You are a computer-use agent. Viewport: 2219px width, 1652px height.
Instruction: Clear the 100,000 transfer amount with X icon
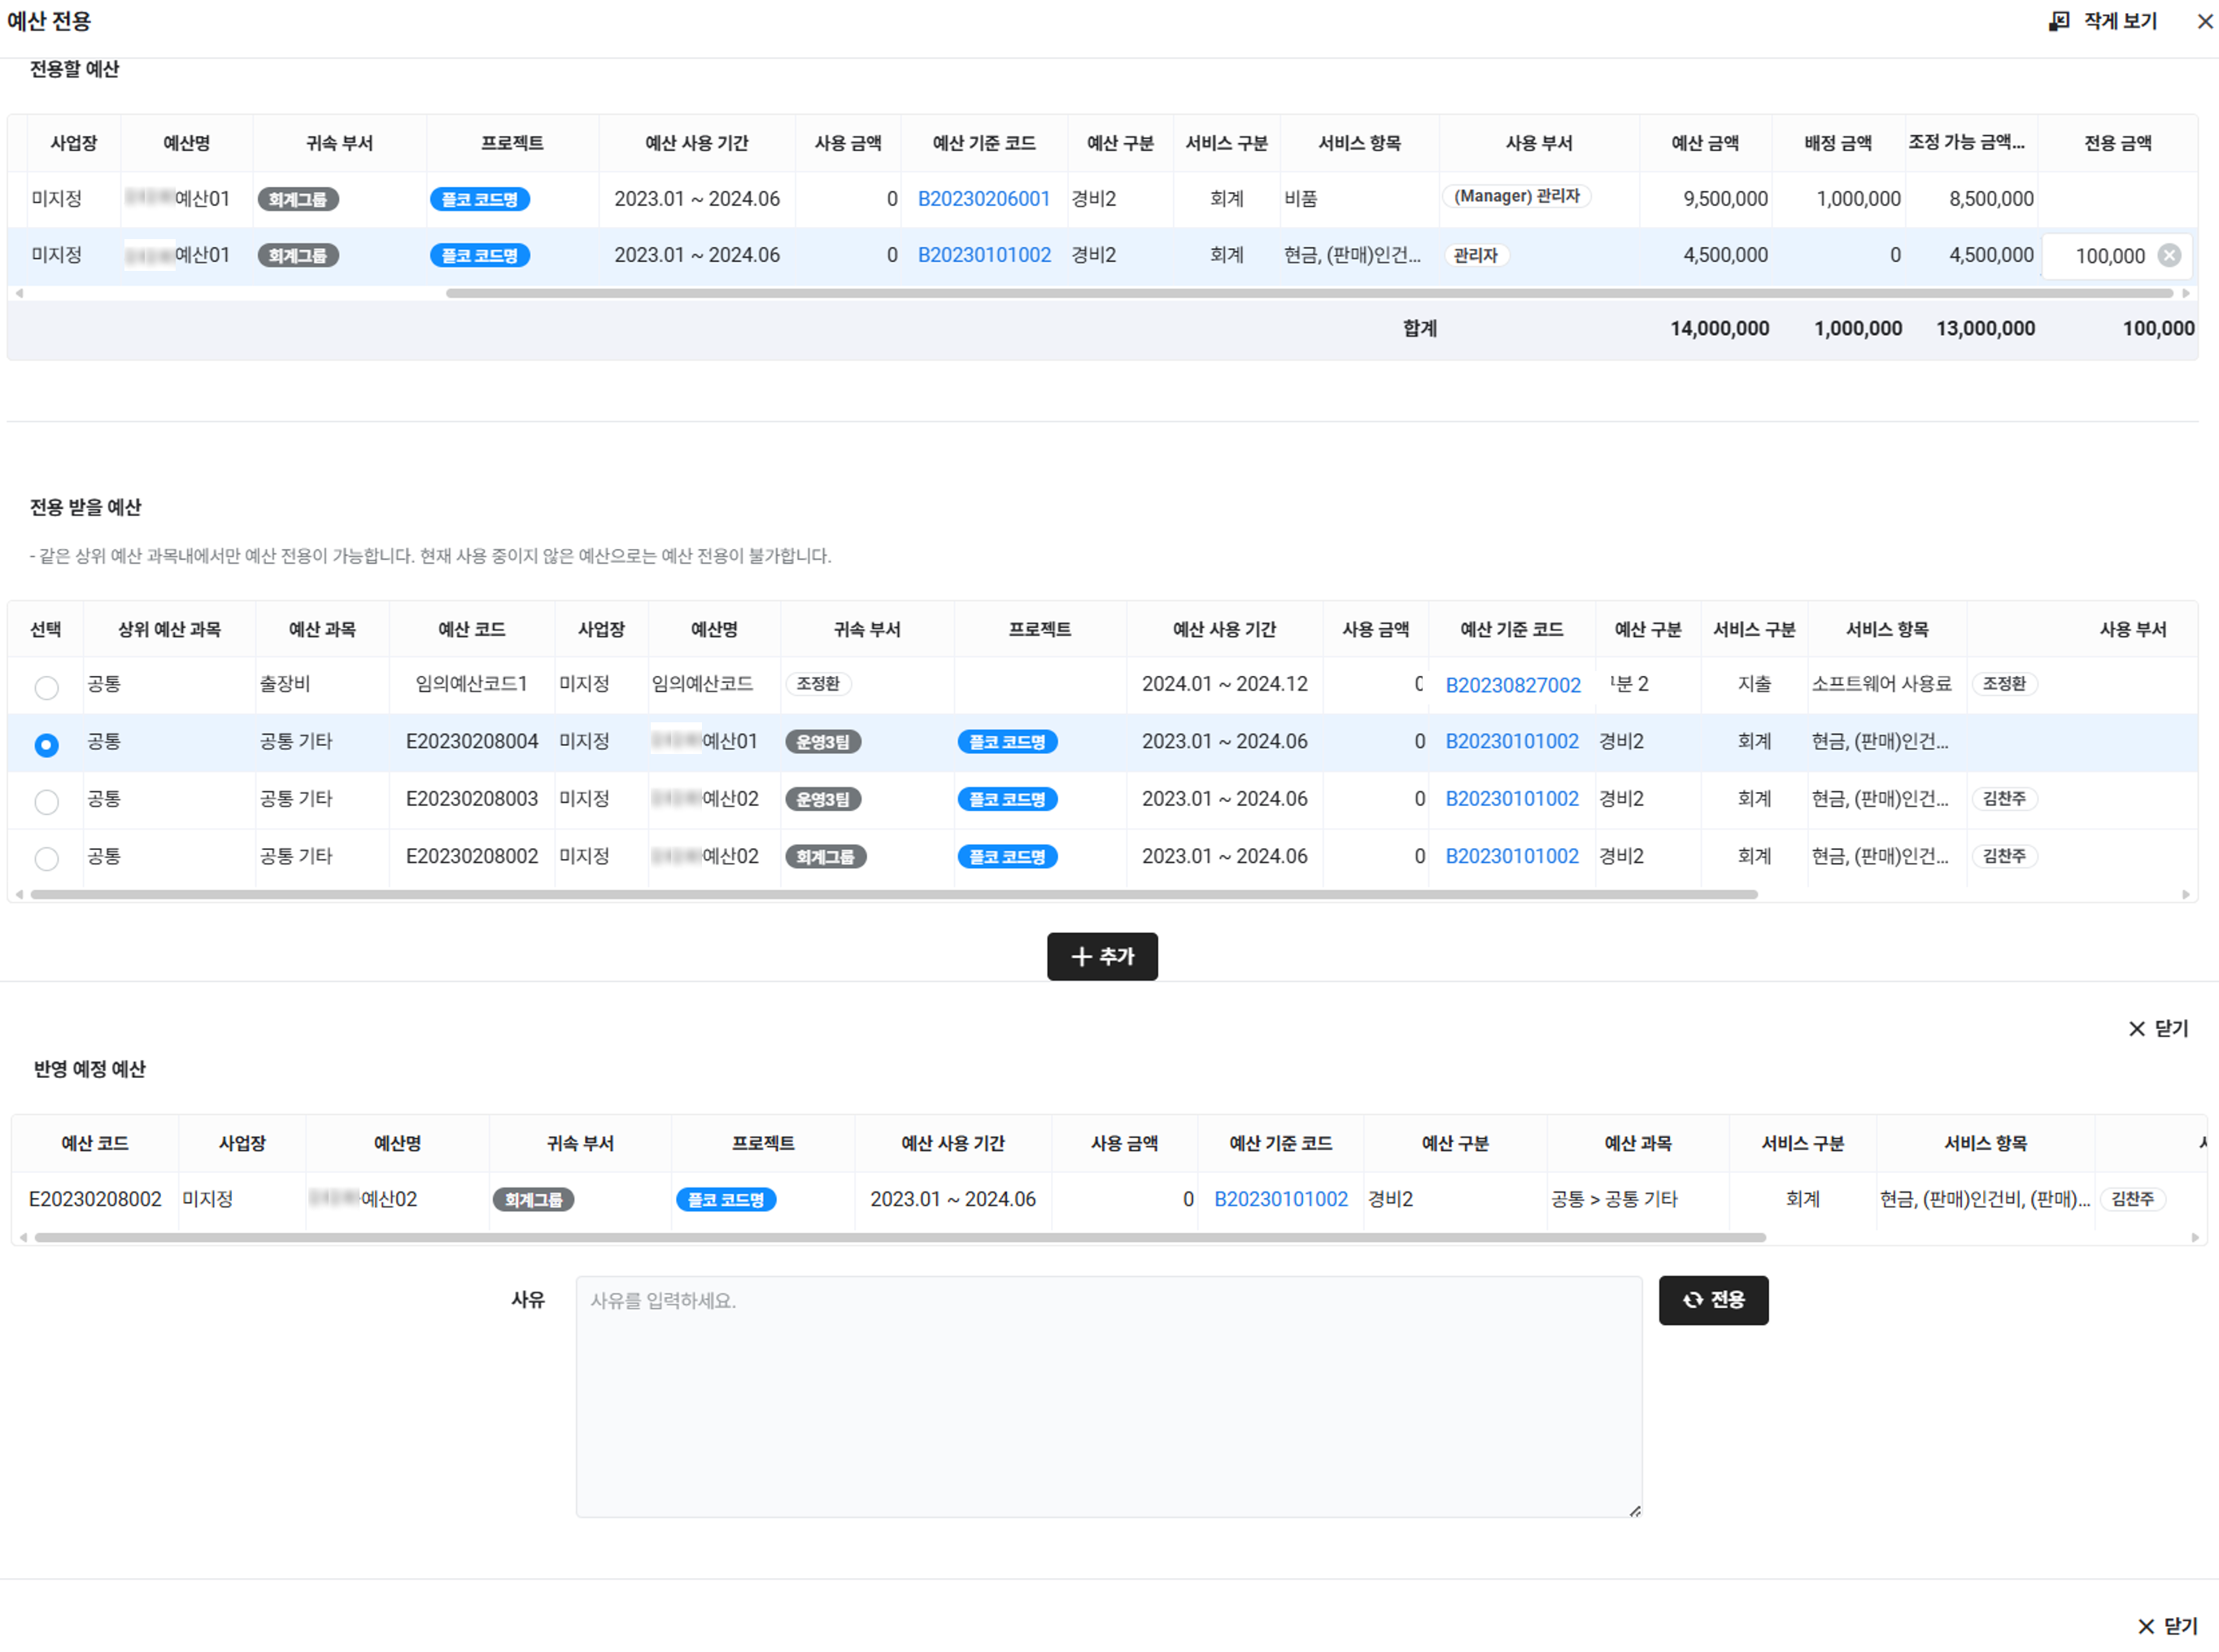click(x=2169, y=255)
